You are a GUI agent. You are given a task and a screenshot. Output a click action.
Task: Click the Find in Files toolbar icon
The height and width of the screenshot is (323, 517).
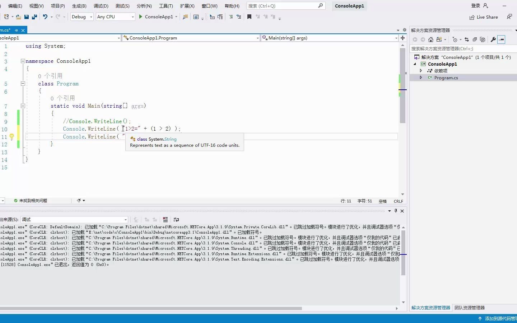(x=185, y=17)
